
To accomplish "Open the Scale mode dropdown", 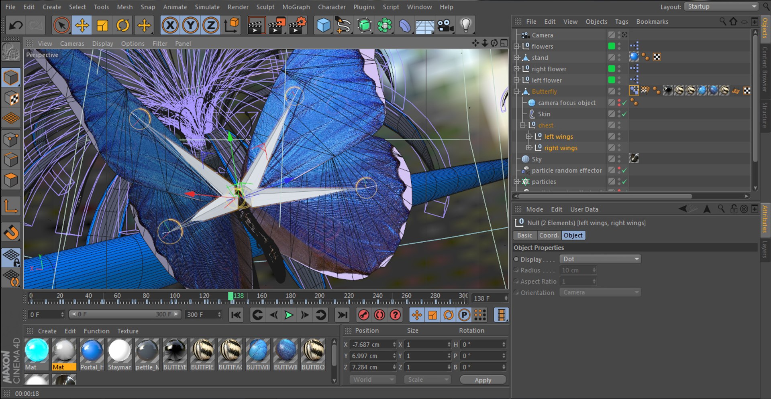I will pos(427,379).
